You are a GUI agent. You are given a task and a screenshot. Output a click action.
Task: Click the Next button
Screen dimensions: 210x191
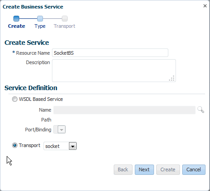(144, 169)
